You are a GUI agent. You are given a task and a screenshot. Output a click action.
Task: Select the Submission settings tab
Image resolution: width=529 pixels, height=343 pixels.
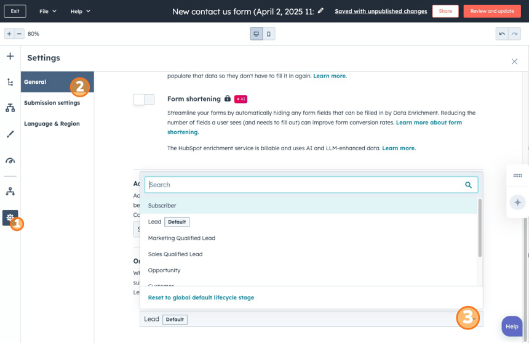(52, 103)
